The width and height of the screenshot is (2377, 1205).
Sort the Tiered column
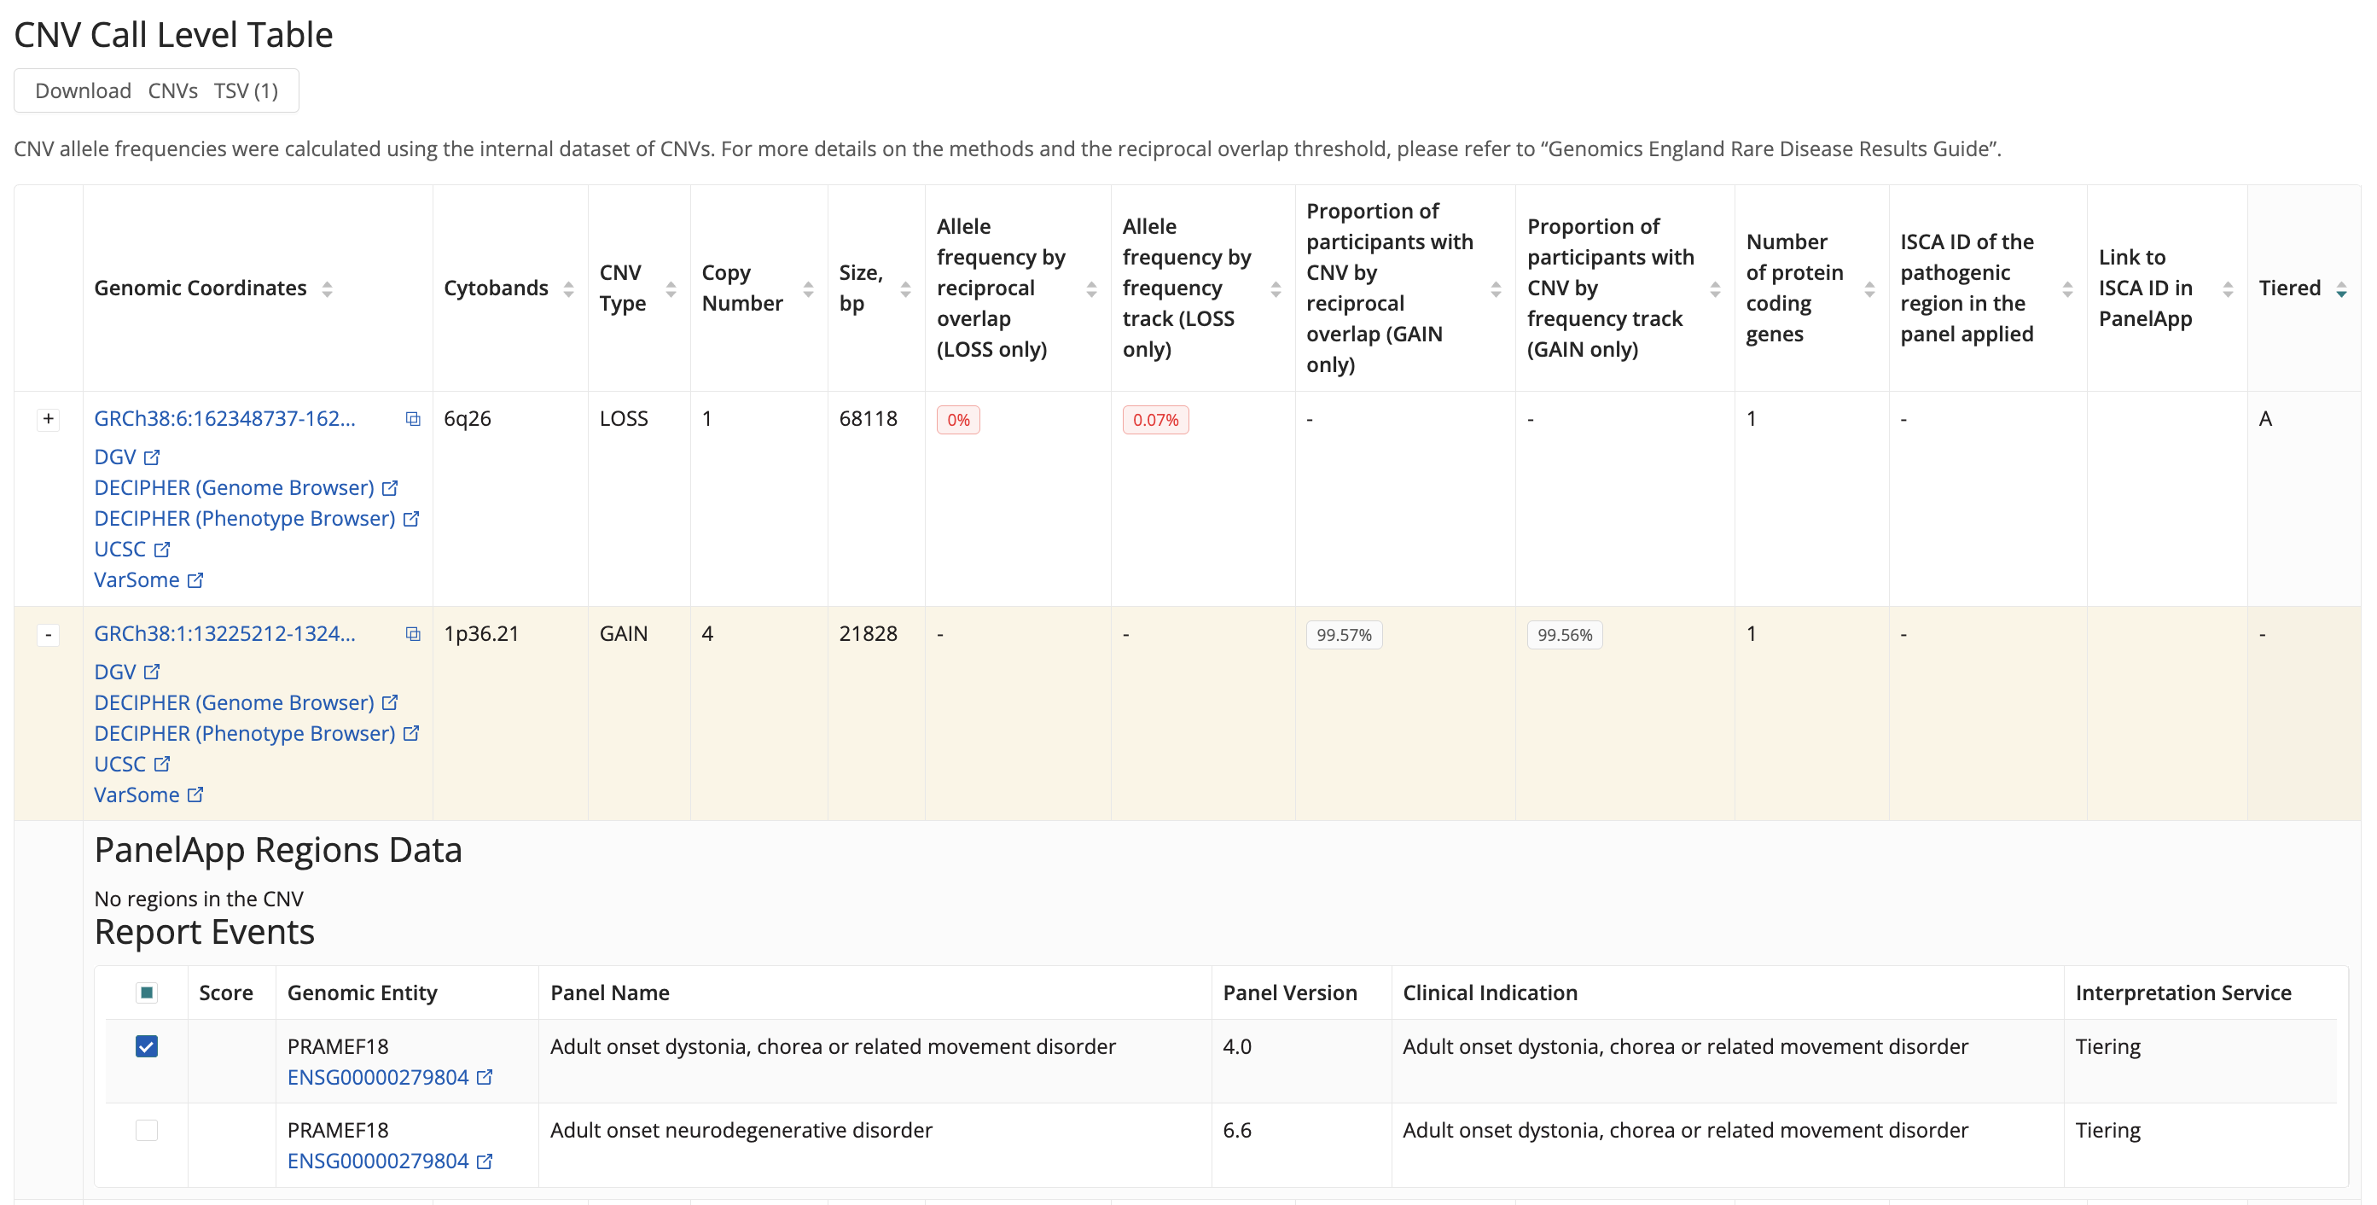2340,288
